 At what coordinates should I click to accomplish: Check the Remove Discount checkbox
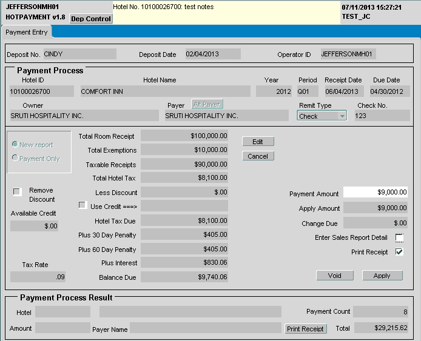click(17, 191)
